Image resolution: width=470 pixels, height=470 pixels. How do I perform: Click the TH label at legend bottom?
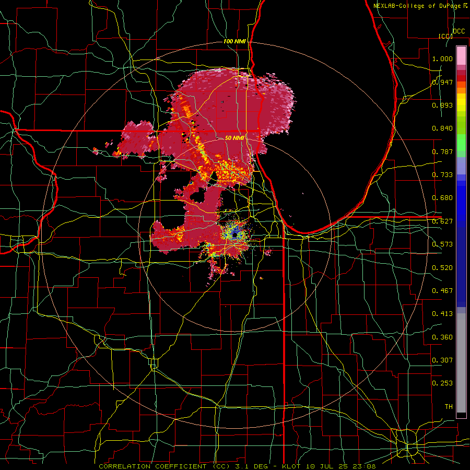pos(449,407)
